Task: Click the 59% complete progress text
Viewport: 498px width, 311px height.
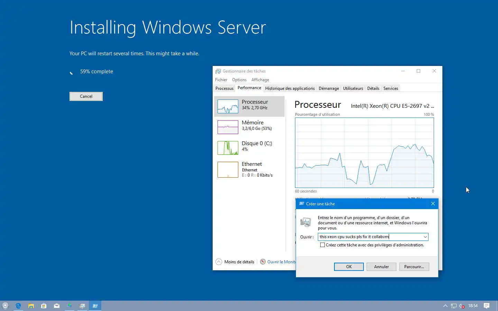Action: 96,72
